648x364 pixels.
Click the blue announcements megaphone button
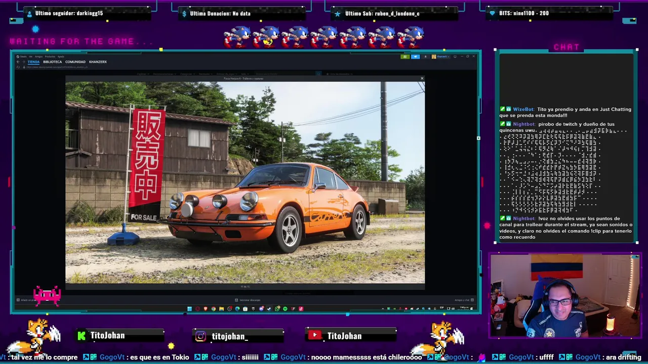[415, 57]
